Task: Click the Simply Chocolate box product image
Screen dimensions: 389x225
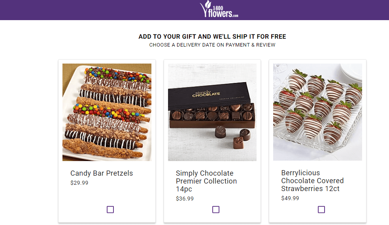Action: click(x=212, y=112)
